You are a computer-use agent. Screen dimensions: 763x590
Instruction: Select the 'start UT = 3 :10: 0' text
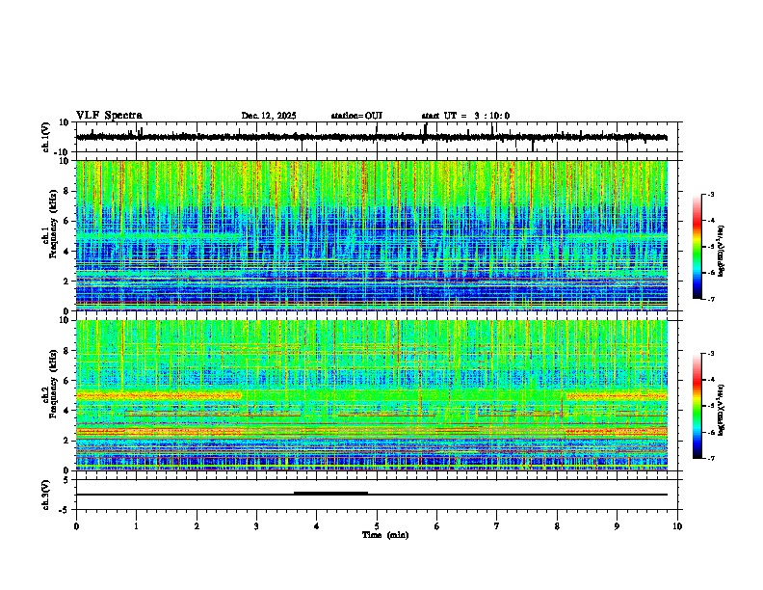click(x=465, y=116)
